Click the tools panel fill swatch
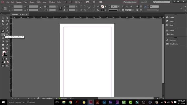Screen dimensions: 187x105 click(4, 52)
